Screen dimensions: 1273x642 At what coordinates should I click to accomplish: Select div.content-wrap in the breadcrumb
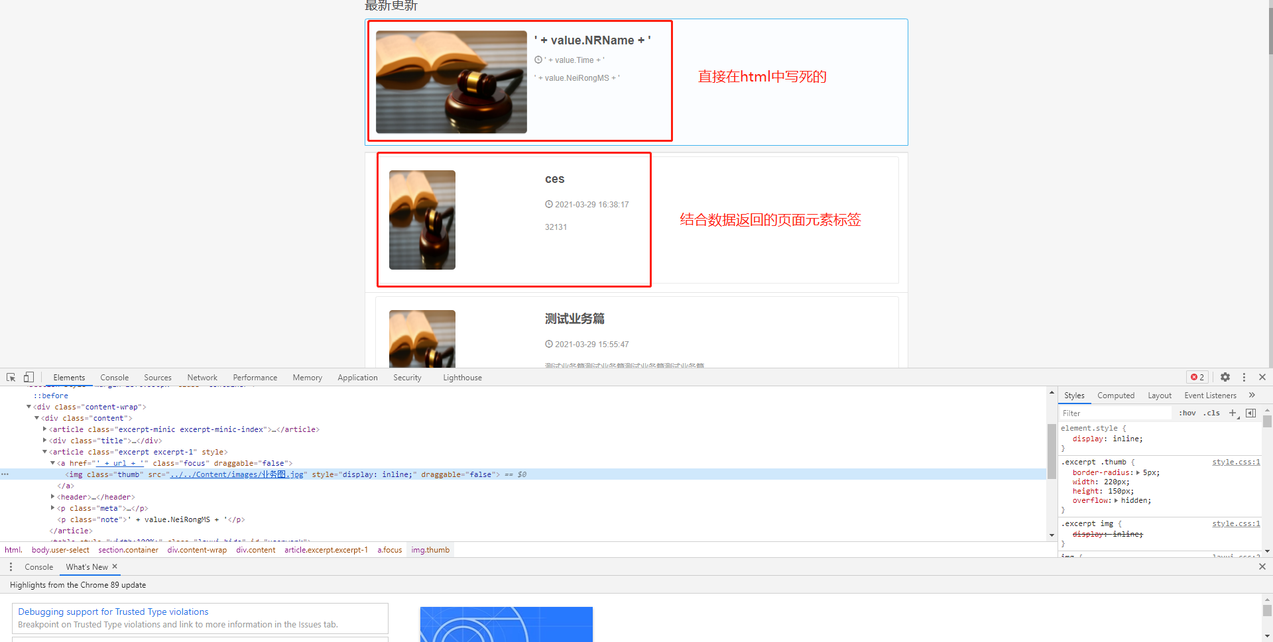197,549
